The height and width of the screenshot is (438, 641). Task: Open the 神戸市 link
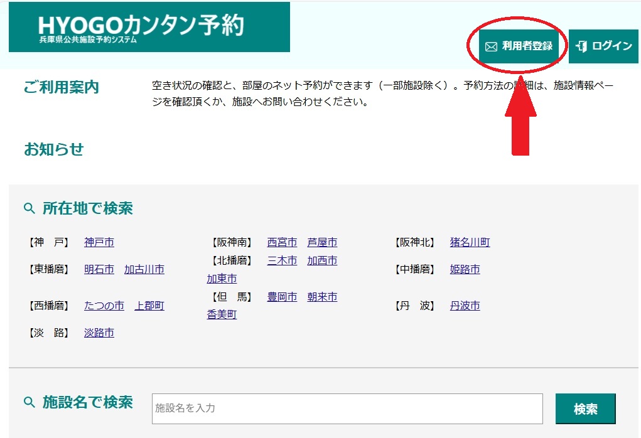(x=99, y=242)
